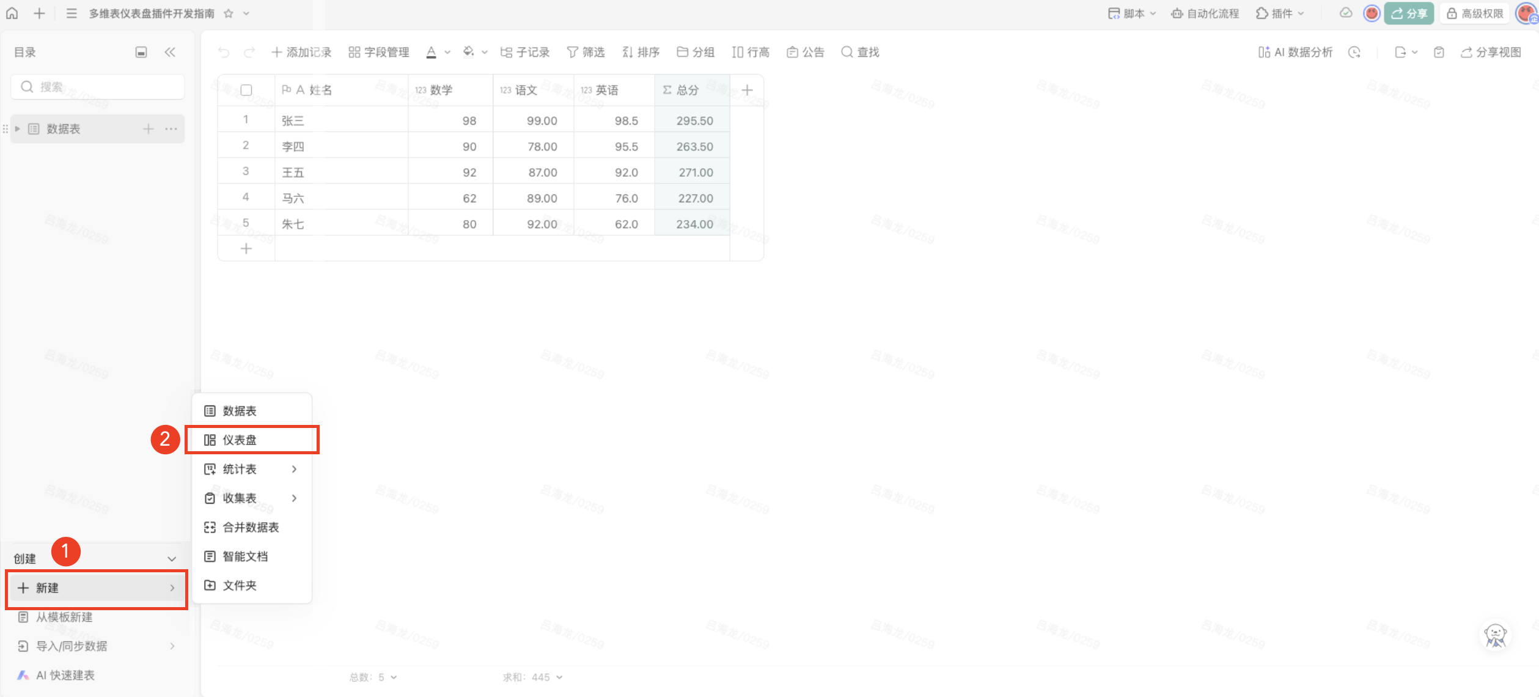This screenshot has width=1539, height=697.
Task: Open the 查找 search tool
Action: (x=860, y=52)
